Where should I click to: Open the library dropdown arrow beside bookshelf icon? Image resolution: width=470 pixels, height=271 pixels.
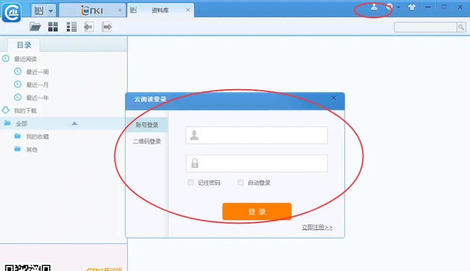pos(51,10)
